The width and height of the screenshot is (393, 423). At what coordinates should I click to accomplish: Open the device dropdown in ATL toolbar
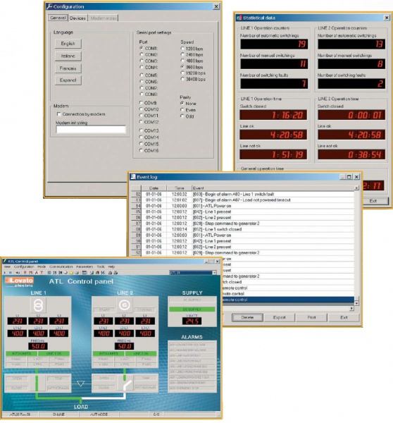214,273
